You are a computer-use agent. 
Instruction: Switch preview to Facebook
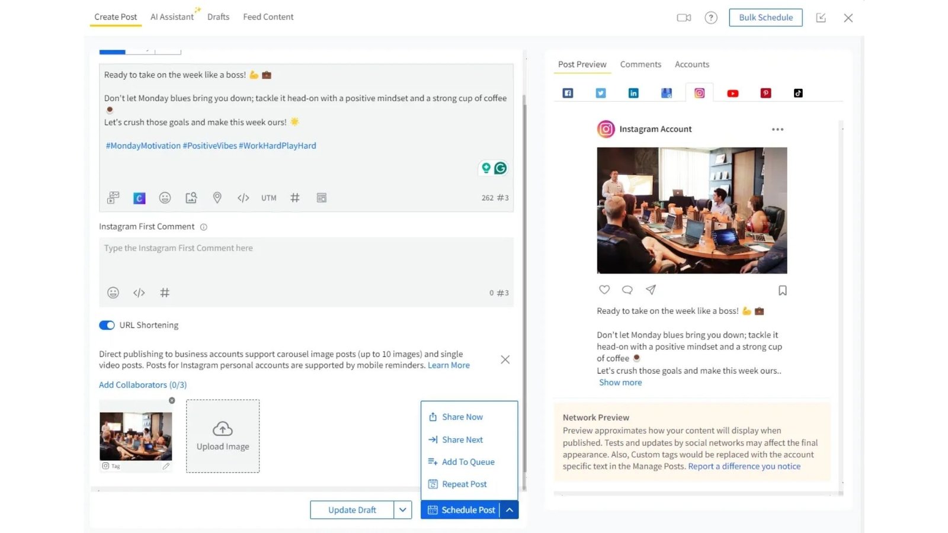(x=568, y=93)
